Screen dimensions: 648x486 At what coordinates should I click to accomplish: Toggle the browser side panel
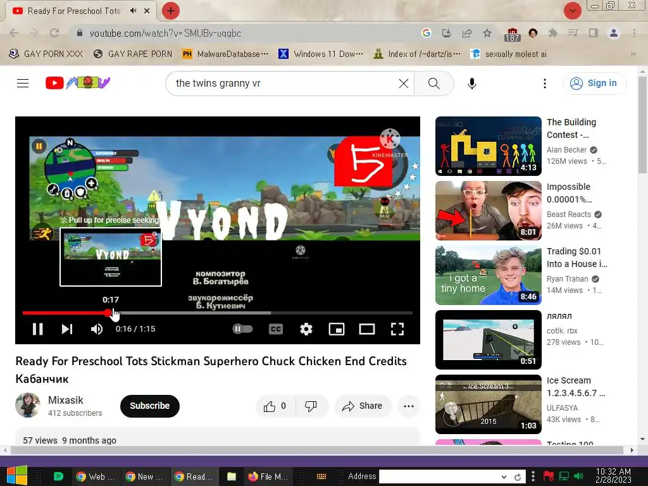593,33
